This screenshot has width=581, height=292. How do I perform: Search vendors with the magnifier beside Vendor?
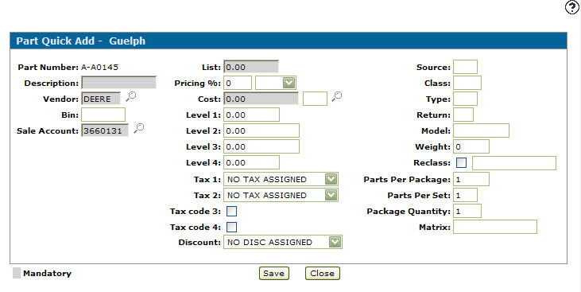(130, 96)
